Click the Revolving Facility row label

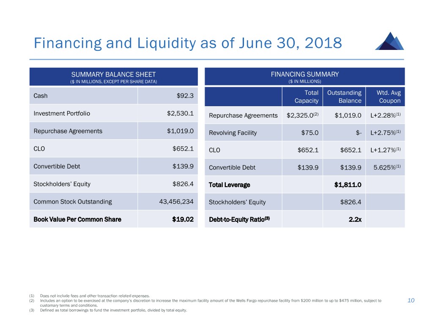tap(233, 133)
